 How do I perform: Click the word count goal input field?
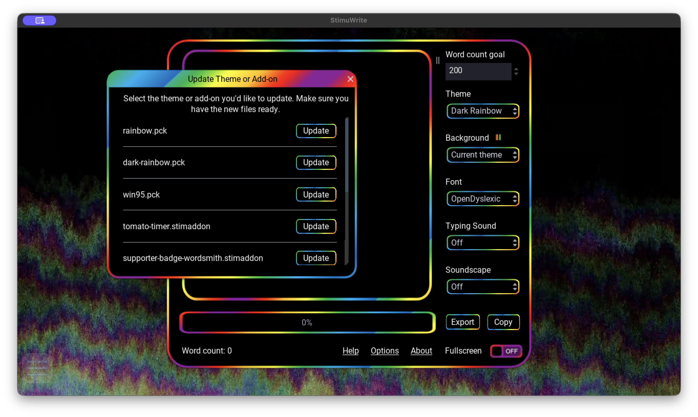point(478,71)
